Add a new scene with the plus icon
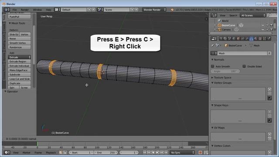 [x=132, y=10]
